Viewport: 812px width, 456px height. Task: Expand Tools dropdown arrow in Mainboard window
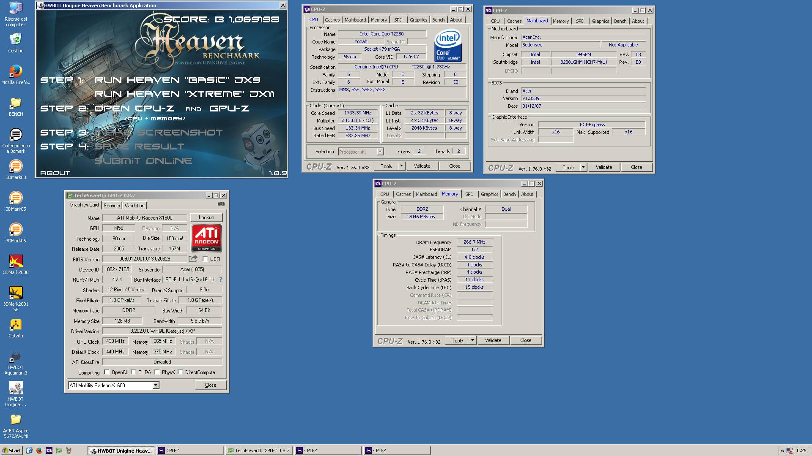(583, 167)
